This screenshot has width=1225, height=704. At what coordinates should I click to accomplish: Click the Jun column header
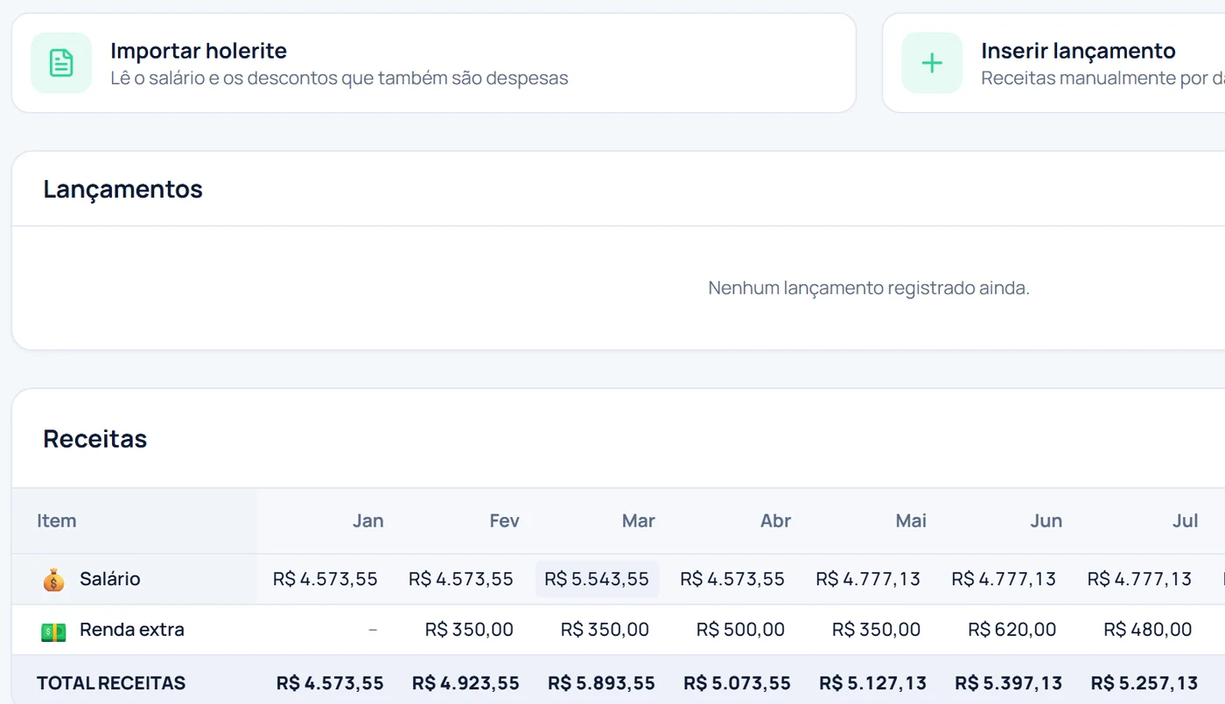tap(1046, 520)
